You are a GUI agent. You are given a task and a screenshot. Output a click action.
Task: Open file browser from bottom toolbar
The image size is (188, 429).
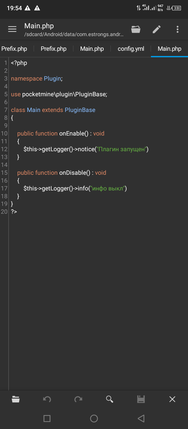[16, 399]
